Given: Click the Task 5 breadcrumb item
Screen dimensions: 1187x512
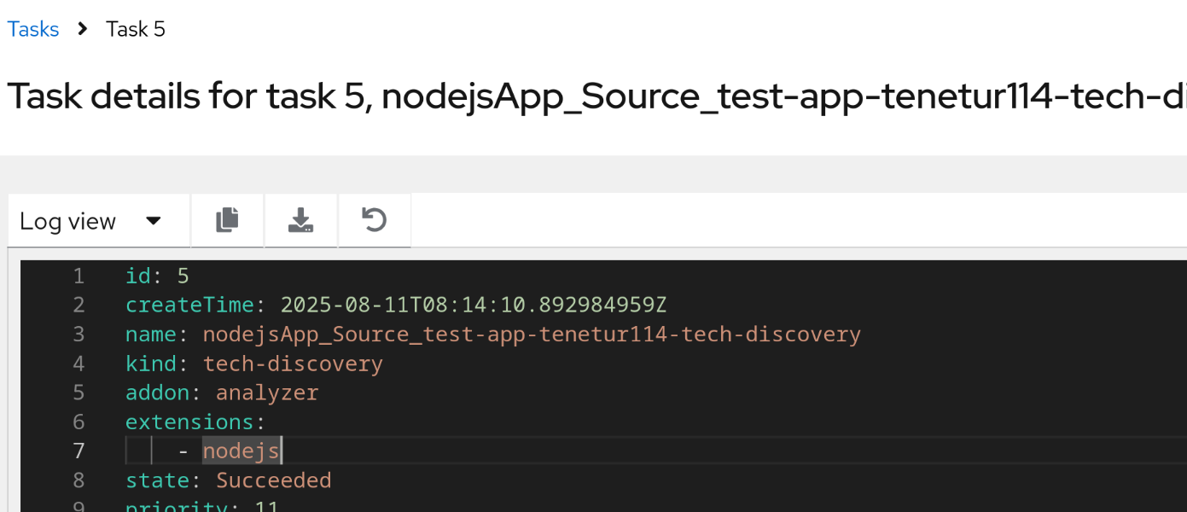Looking at the screenshot, I should 136,29.
